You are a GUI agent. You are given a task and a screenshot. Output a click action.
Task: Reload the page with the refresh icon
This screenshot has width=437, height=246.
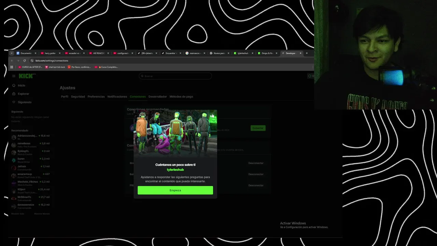click(25, 60)
